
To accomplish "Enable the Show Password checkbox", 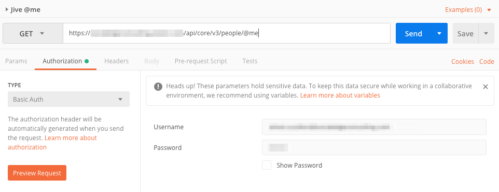I will [x=267, y=165].
